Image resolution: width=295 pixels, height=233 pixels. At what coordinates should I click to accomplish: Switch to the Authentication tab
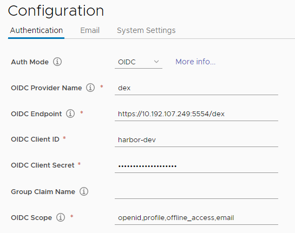[36, 30]
